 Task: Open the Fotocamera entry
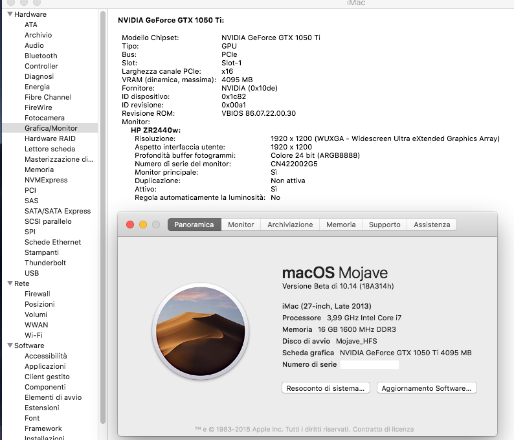tap(44, 118)
